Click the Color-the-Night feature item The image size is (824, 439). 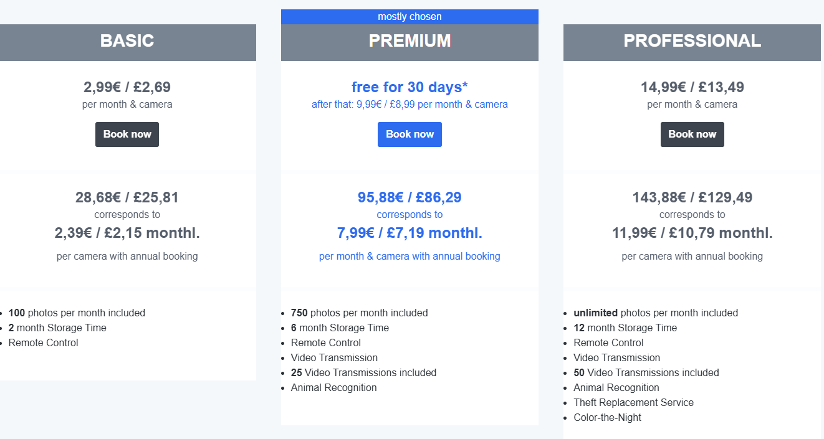(607, 418)
